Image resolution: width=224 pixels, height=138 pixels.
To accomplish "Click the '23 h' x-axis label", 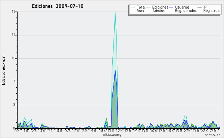I will pyautogui.click(x=213, y=131).
